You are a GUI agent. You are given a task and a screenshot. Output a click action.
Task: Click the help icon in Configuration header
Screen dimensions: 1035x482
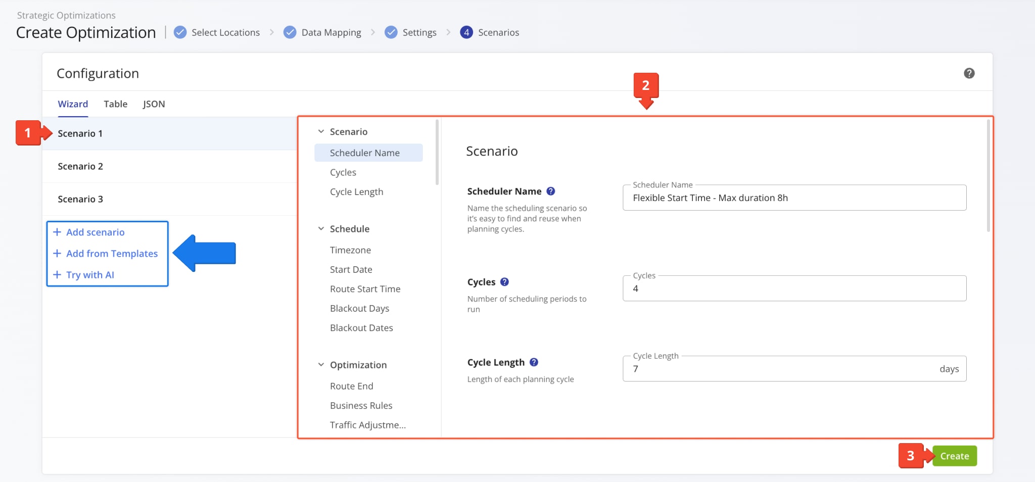pyautogui.click(x=969, y=73)
